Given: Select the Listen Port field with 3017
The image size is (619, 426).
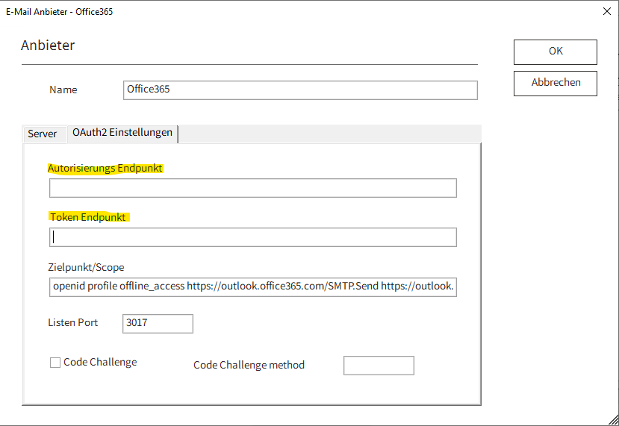Looking at the screenshot, I should (x=158, y=324).
